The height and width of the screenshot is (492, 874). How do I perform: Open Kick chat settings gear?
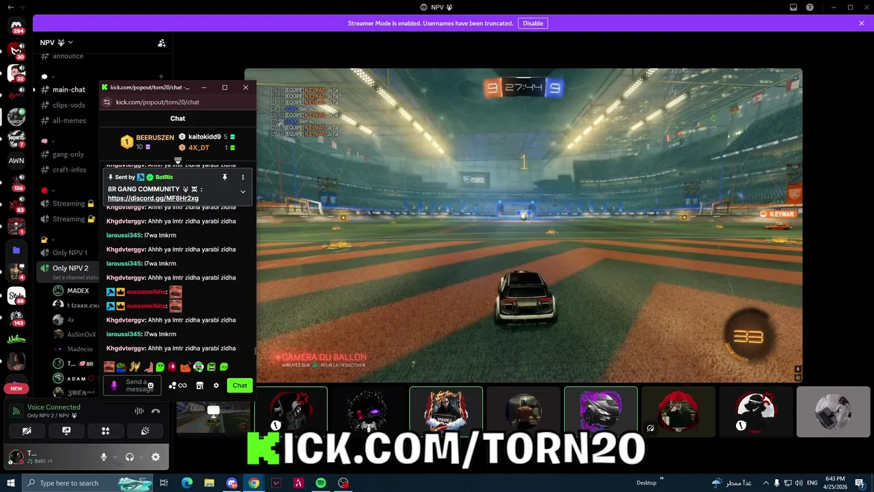(216, 385)
